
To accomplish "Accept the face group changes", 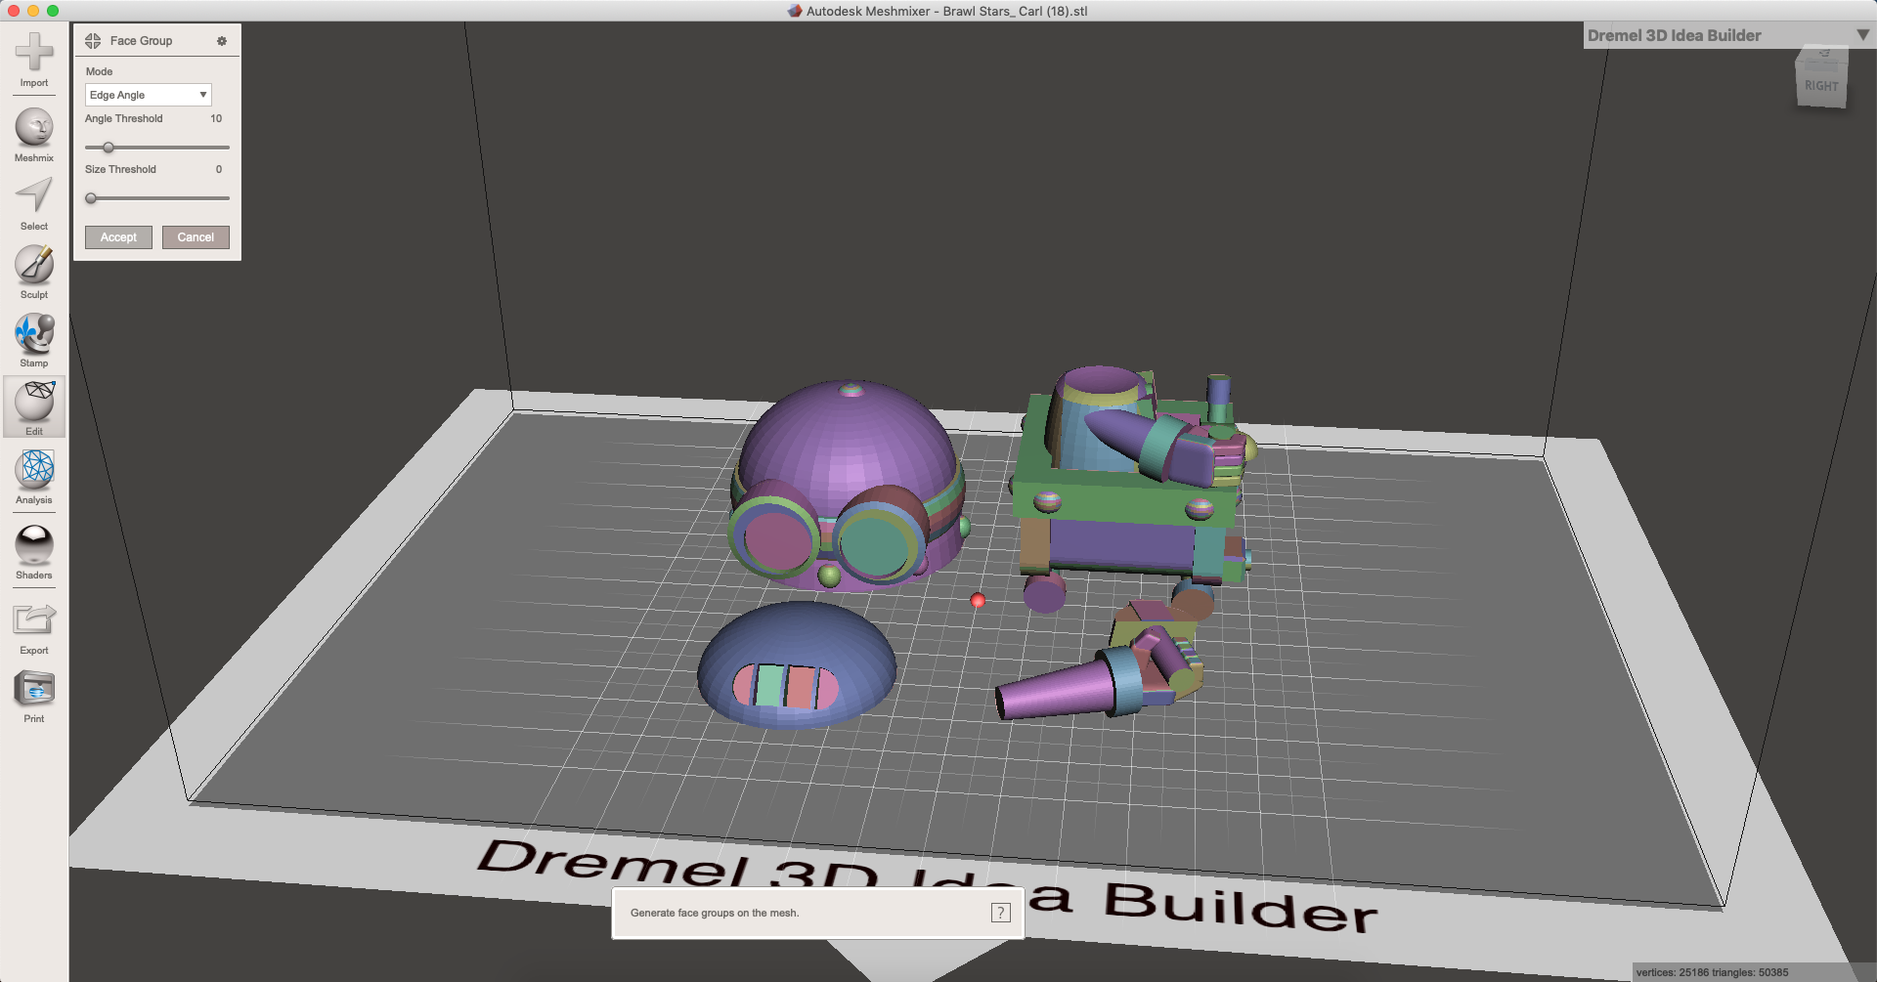I will point(117,236).
